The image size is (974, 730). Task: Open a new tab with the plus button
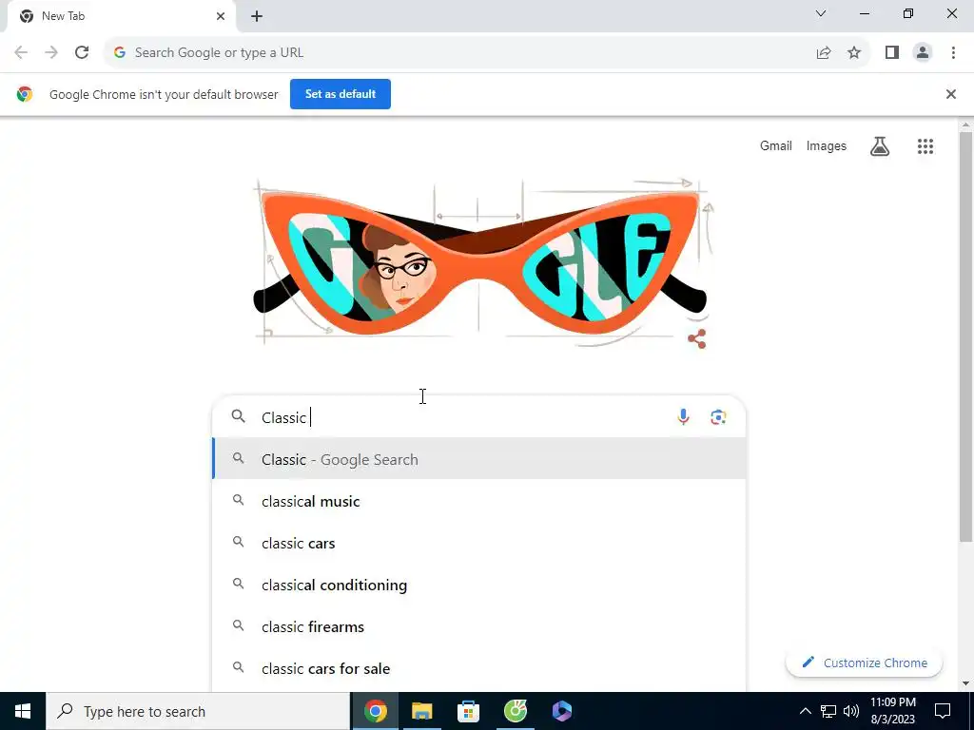point(257,16)
